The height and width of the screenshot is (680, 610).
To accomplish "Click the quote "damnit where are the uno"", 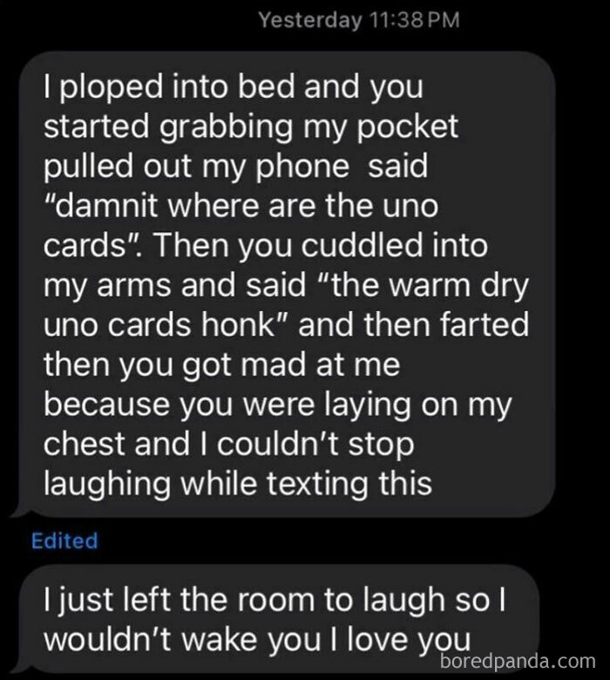I will tap(241, 206).
